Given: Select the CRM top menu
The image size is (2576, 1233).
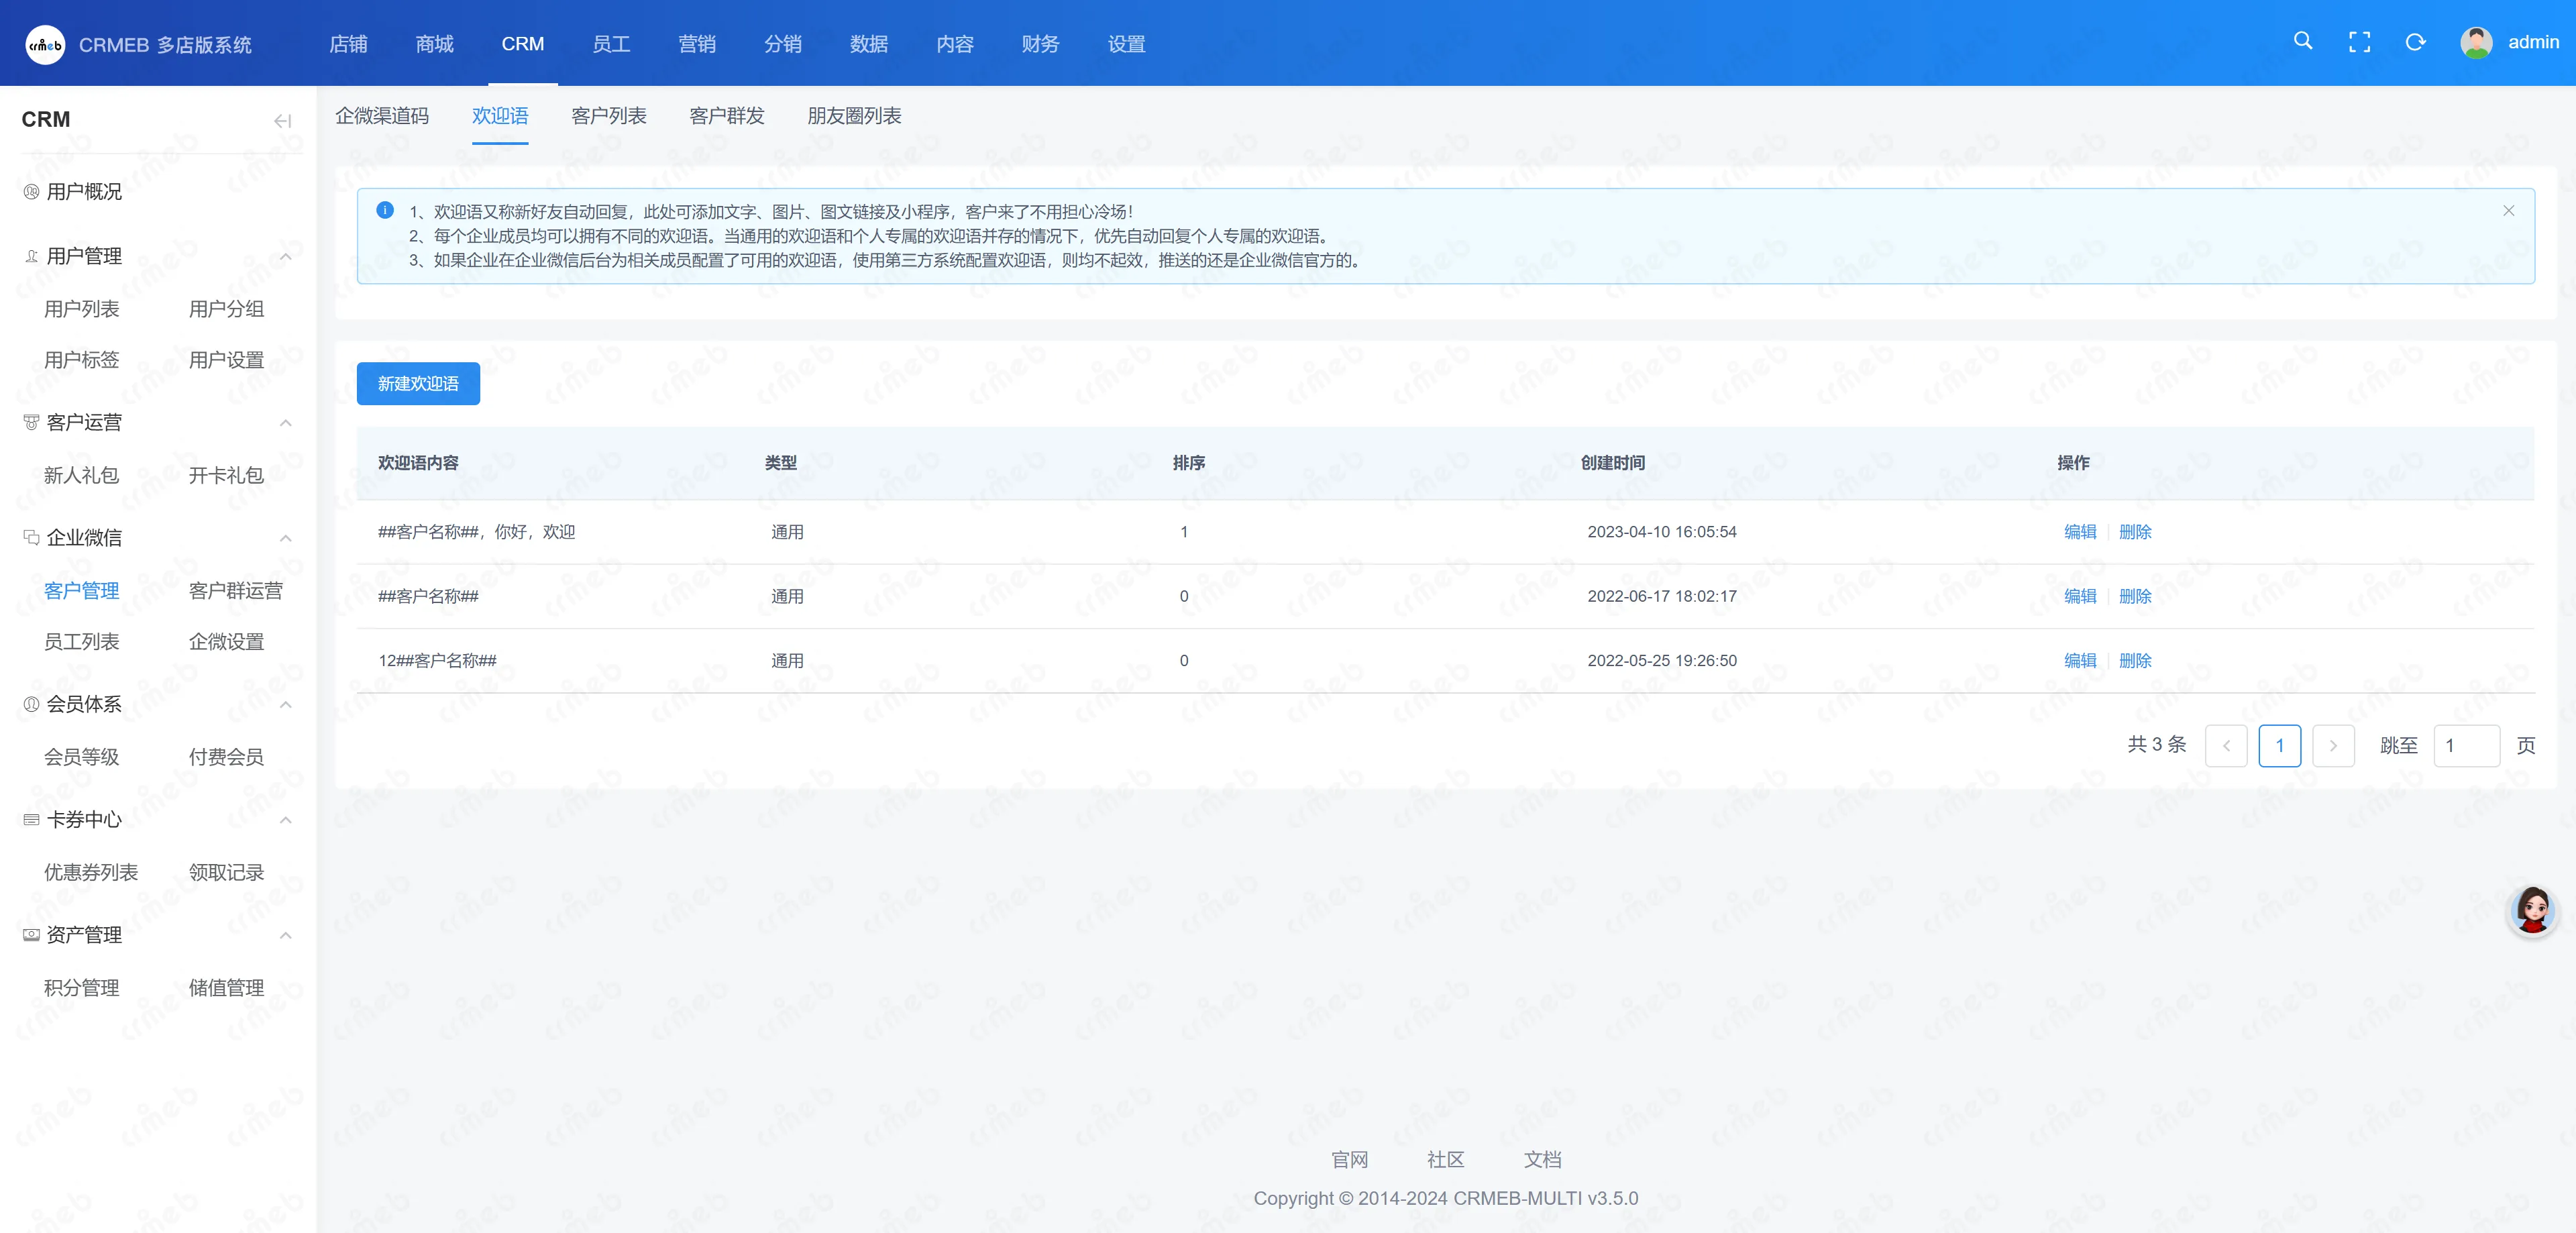Looking at the screenshot, I should pos(522,44).
